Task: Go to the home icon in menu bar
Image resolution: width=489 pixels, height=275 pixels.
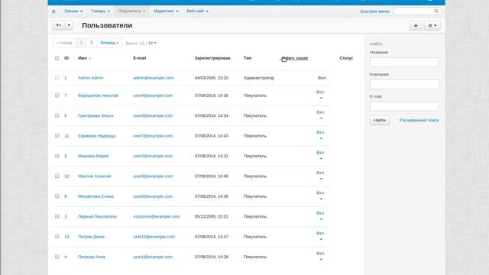Action: click(x=53, y=11)
